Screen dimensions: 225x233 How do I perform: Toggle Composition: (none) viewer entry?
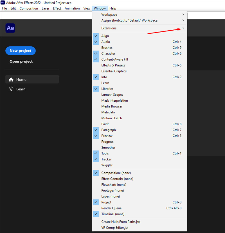[139, 173]
